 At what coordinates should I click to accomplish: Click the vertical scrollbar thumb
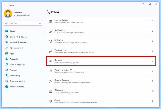[x=159, y=80]
